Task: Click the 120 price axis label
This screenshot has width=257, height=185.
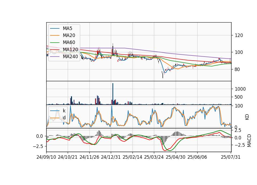Action: click(x=239, y=35)
